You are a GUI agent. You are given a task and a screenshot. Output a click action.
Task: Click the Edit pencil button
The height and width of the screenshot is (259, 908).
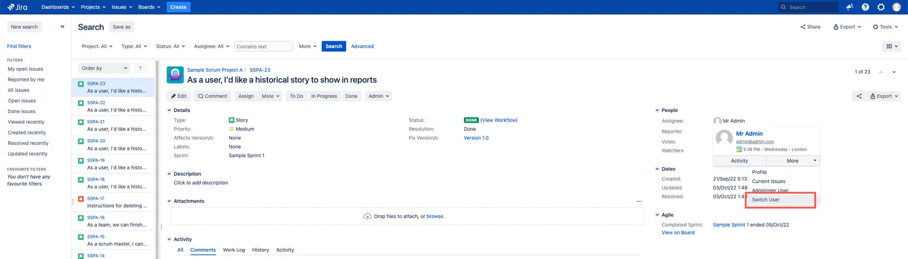click(x=179, y=96)
